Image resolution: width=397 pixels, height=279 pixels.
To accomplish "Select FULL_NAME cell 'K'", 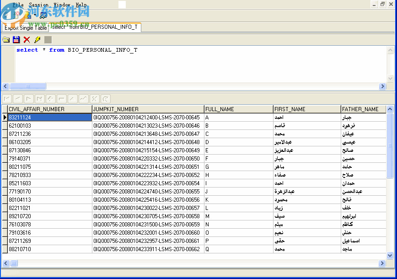I will click(238, 199).
